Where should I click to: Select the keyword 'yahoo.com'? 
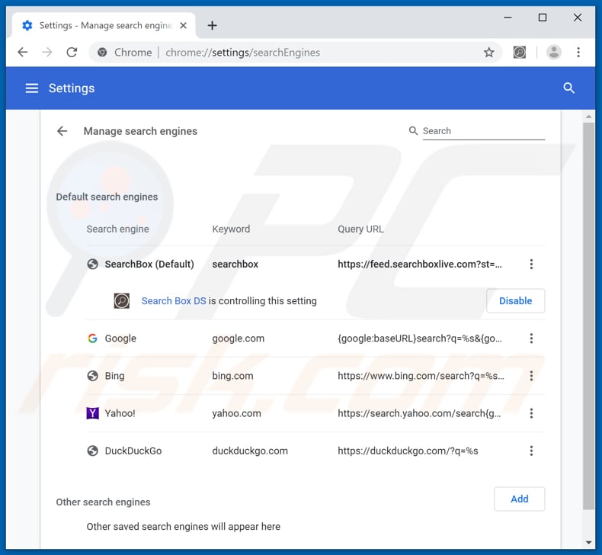[x=236, y=413]
